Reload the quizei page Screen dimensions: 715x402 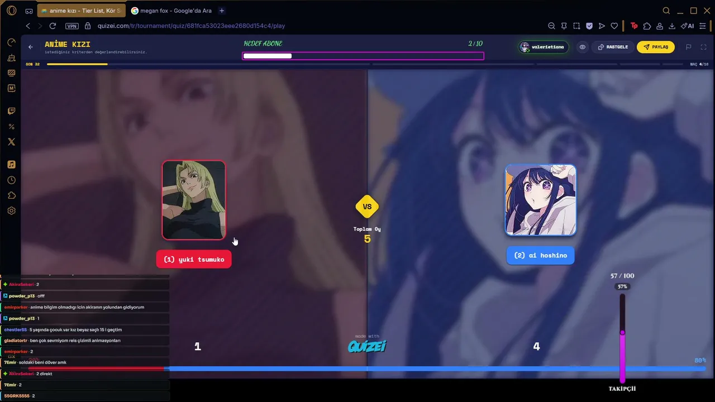click(x=53, y=26)
